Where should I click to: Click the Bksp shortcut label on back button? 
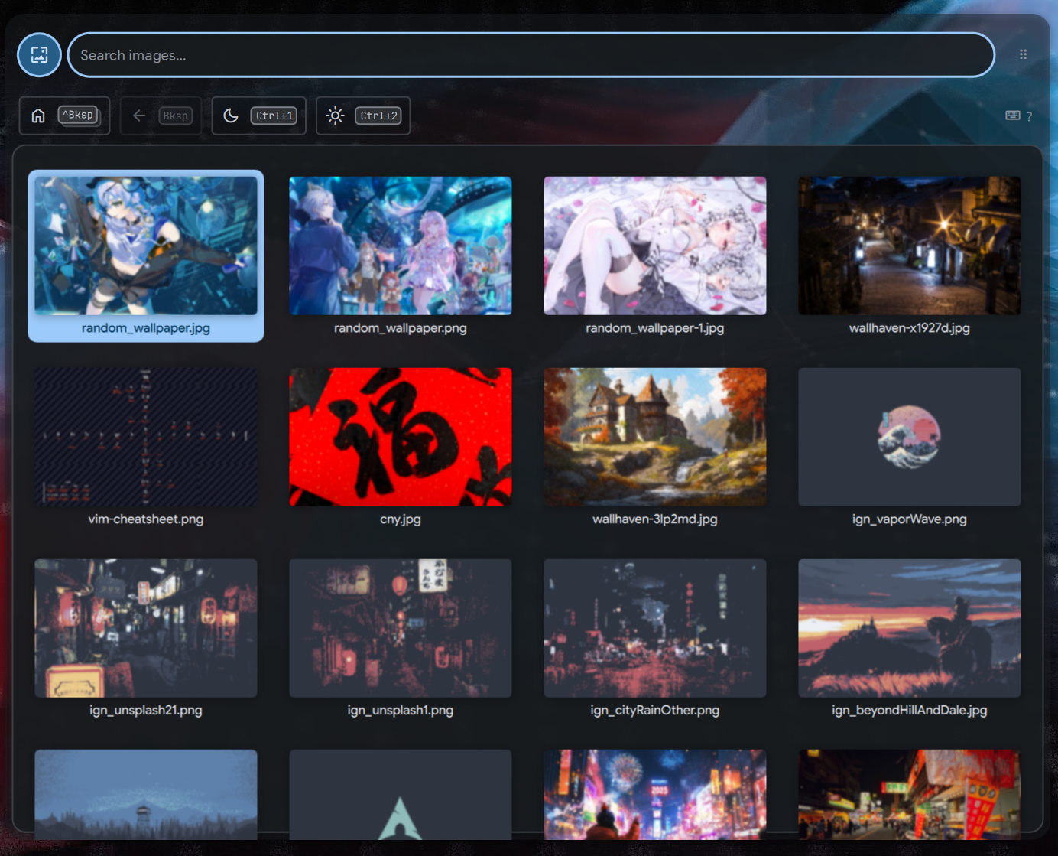[x=175, y=115]
